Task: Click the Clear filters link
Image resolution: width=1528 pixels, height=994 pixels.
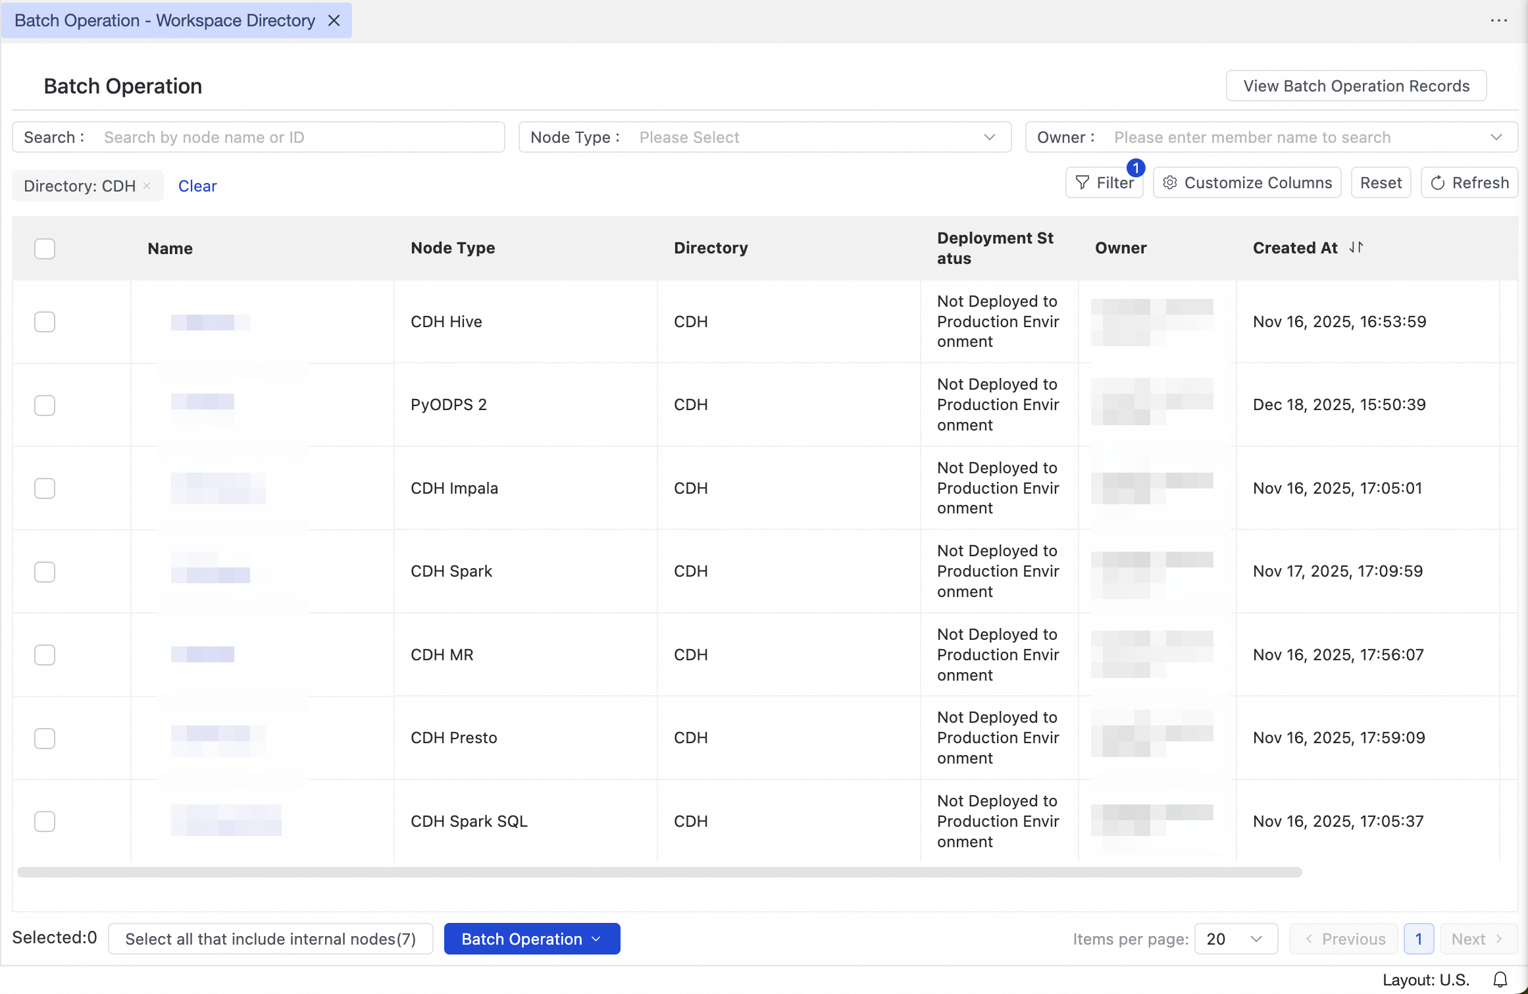Action: [x=197, y=186]
